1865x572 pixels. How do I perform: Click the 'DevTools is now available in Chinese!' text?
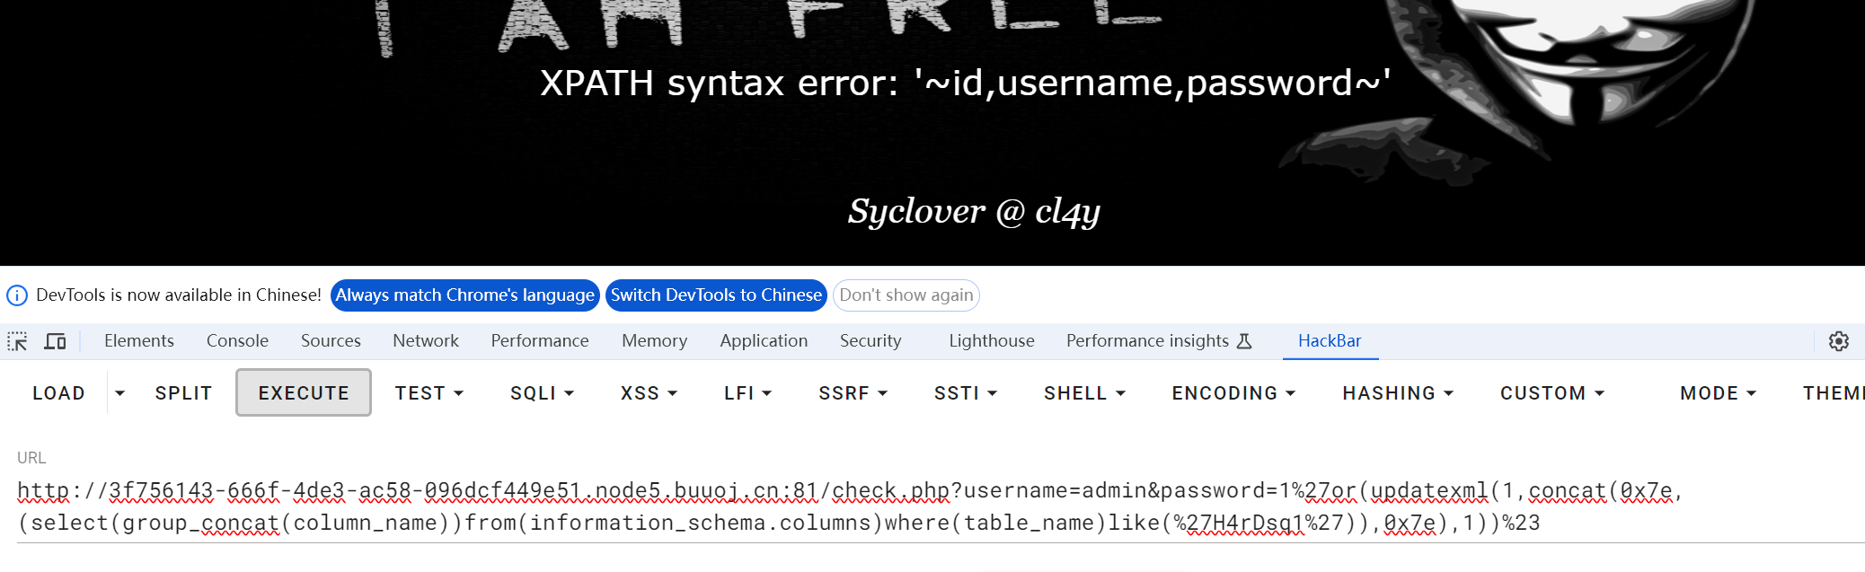tap(179, 295)
